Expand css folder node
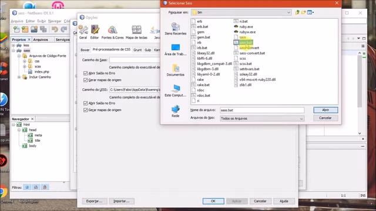Image resolution: width=376 pixels, height=211 pixels. pos(25,61)
